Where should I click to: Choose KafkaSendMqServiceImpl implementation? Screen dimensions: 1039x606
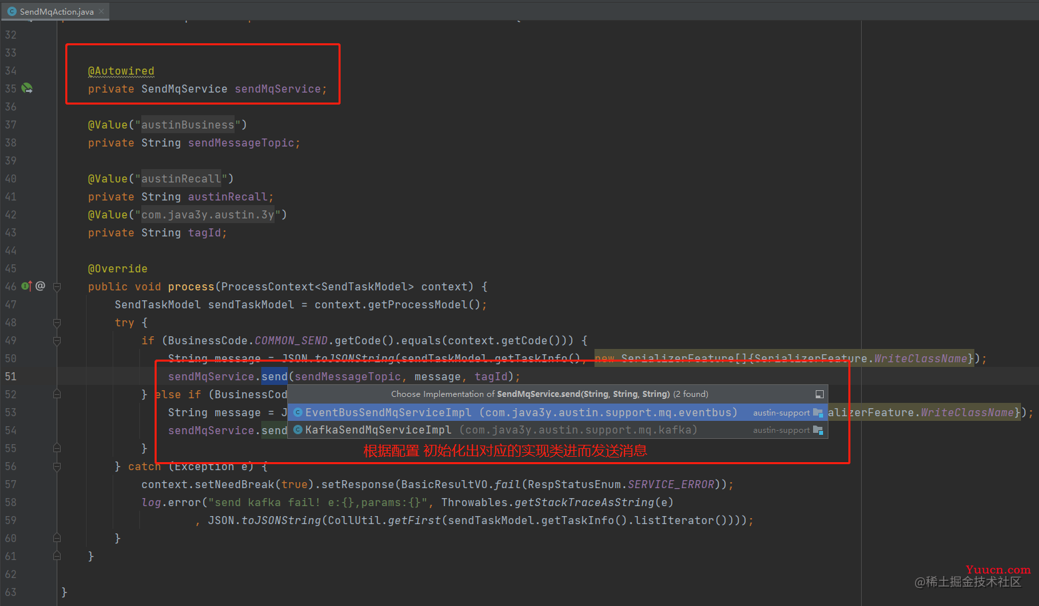(557, 430)
